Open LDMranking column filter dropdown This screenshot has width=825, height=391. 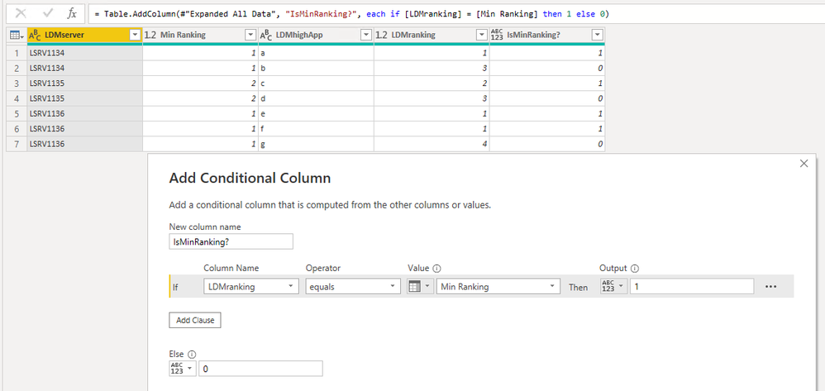481,36
